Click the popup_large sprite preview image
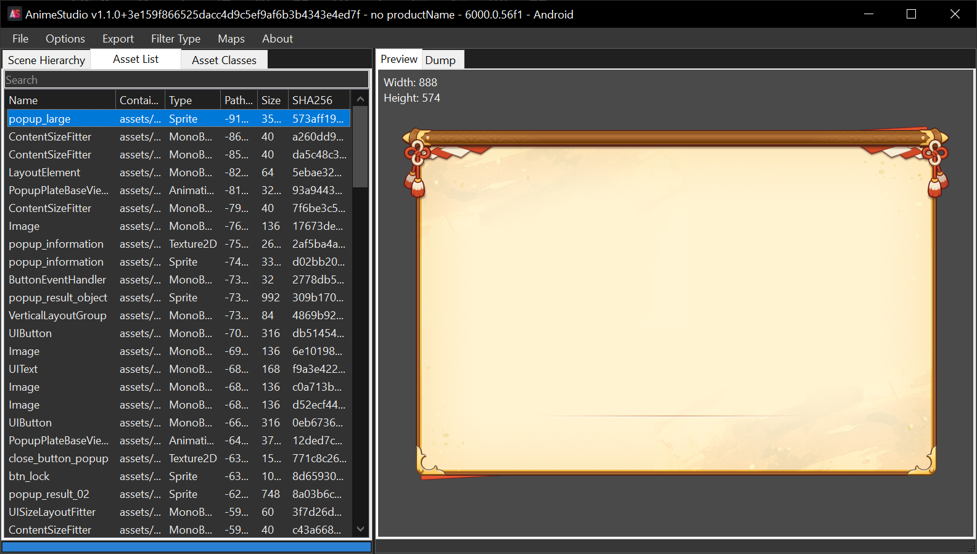Image resolution: width=977 pixels, height=554 pixels. coord(675,302)
